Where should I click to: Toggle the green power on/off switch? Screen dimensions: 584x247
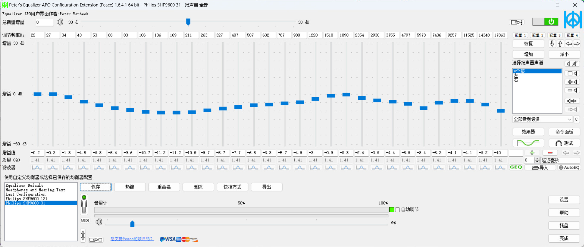tap(545, 21)
